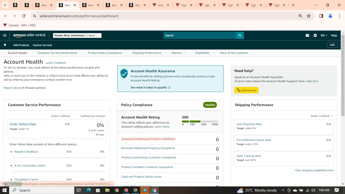Open the Valid Tracking Rate link
Screen dimensions: 345x194
coord(249,156)
